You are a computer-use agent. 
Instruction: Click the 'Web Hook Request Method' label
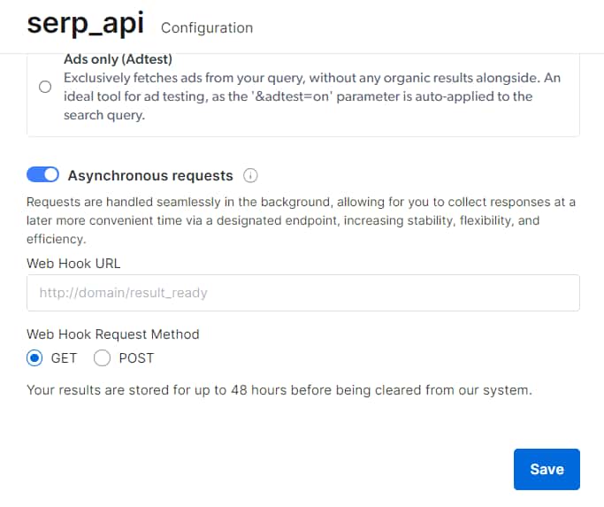point(113,334)
